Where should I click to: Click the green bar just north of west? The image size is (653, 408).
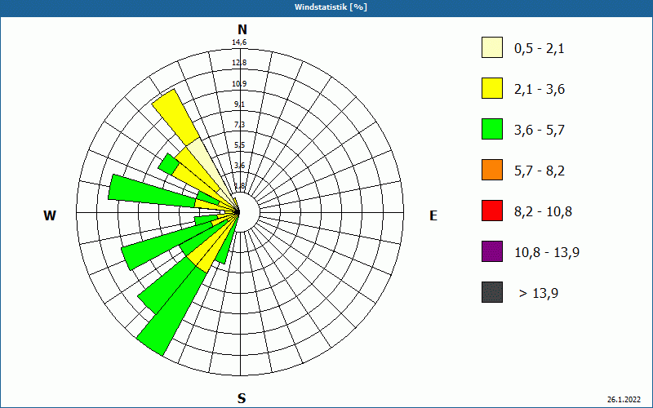pyautogui.click(x=152, y=191)
